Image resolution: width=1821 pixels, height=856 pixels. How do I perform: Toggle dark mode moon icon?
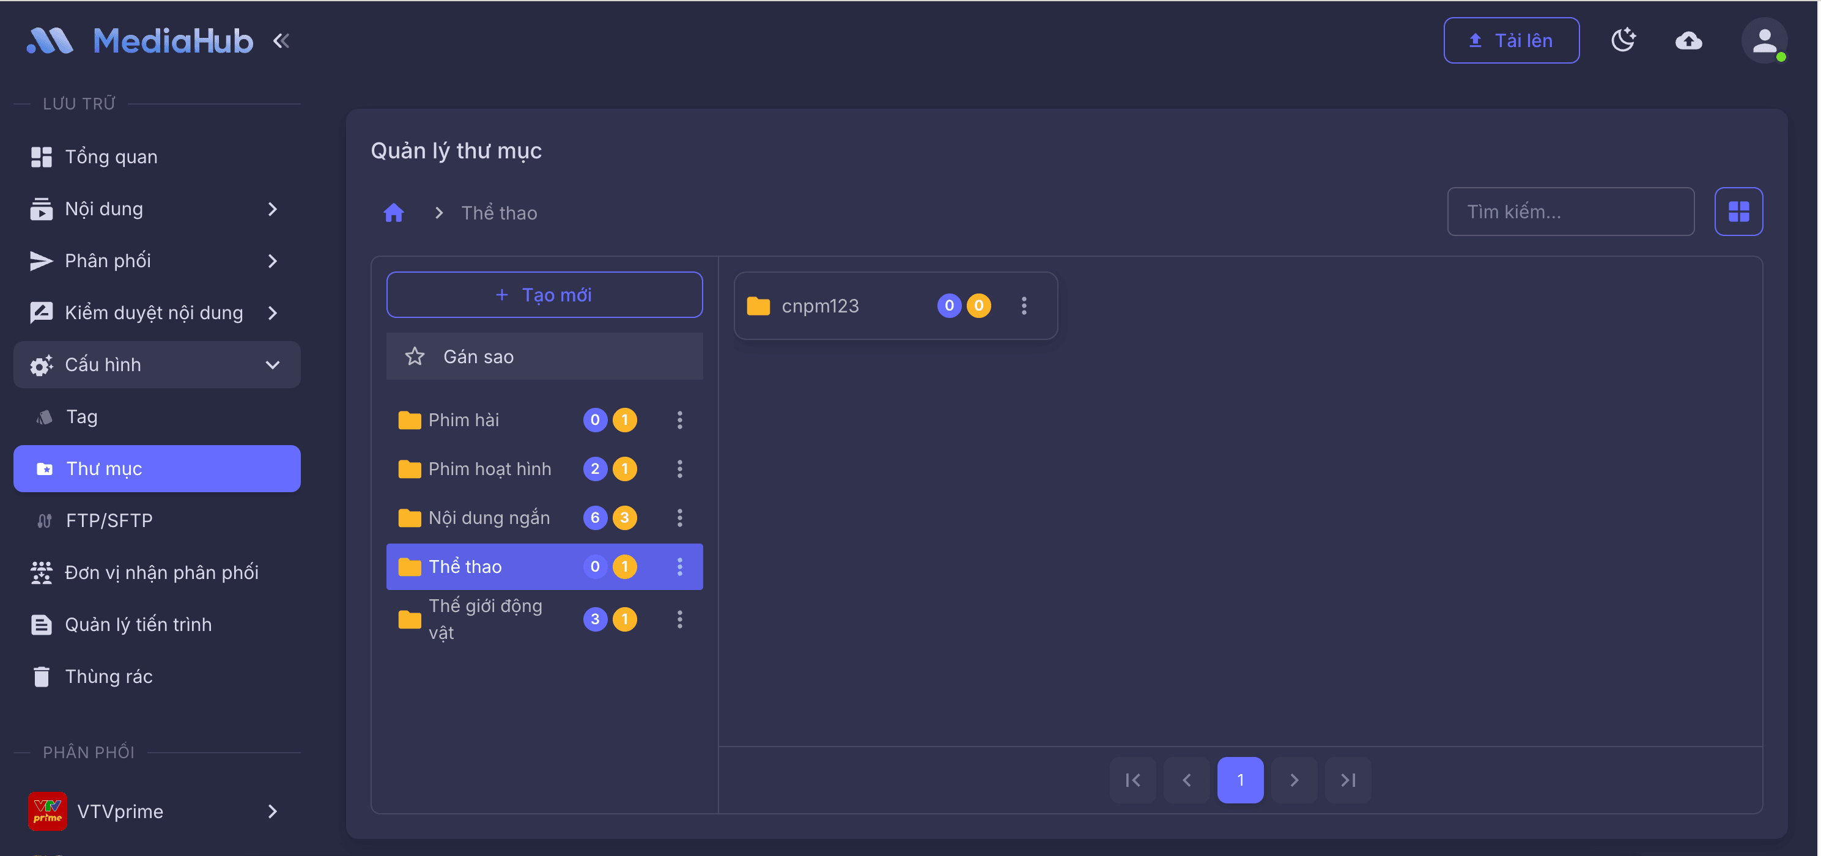pyautogui.click(x=1623, y=40)
